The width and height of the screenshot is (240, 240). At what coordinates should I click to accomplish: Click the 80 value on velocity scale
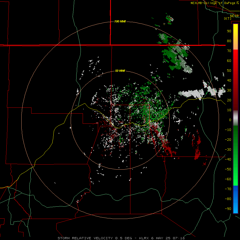pos(229,41)
